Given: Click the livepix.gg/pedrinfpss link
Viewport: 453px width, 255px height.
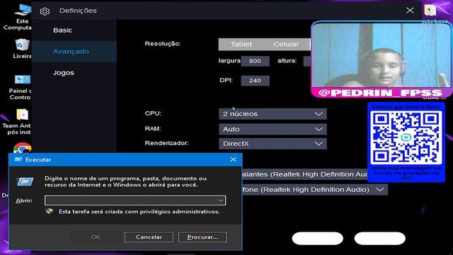Looking at the screenshot, I should [406, 106].
